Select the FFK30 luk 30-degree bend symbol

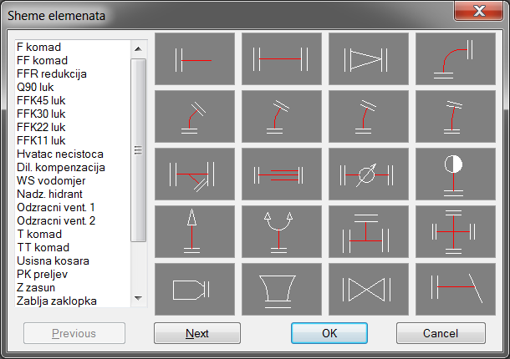[x=282, y=116]
